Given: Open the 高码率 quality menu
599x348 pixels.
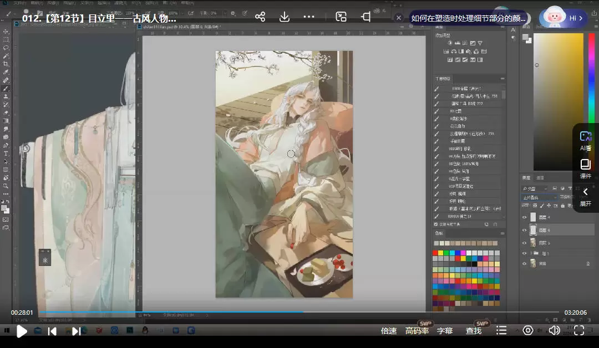Looking at the screenshot, I should coord(417,331).
